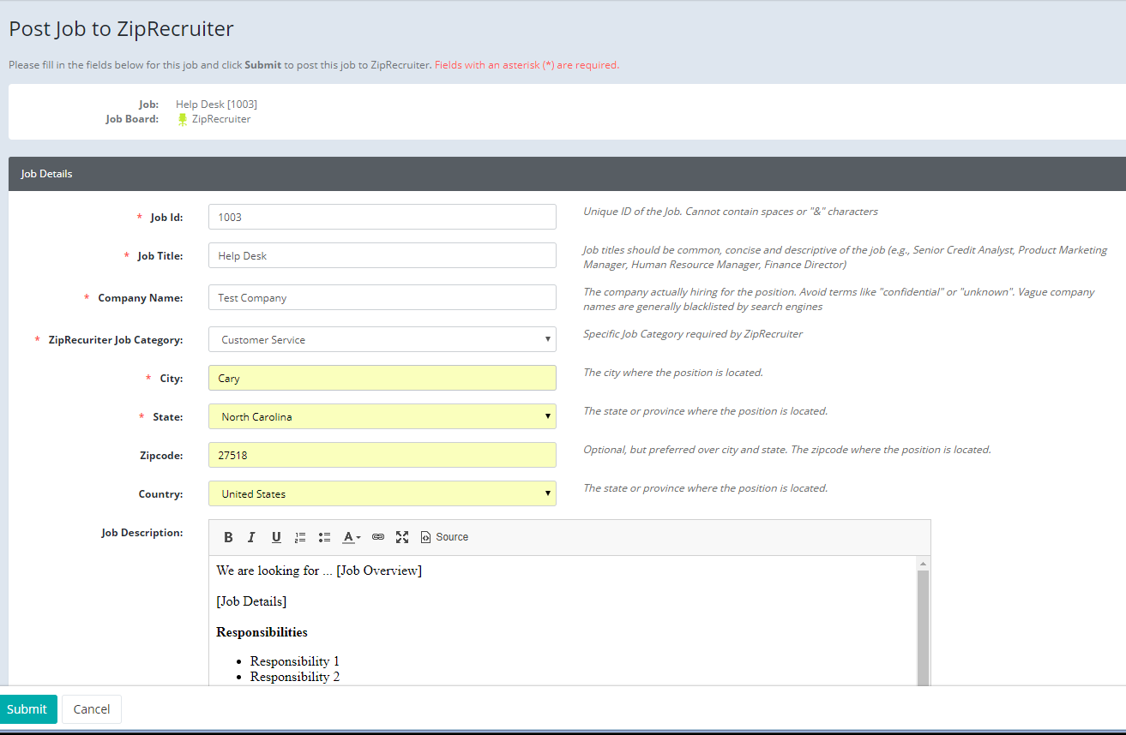
Task: Open the text color picker
Action: [352, 537]
